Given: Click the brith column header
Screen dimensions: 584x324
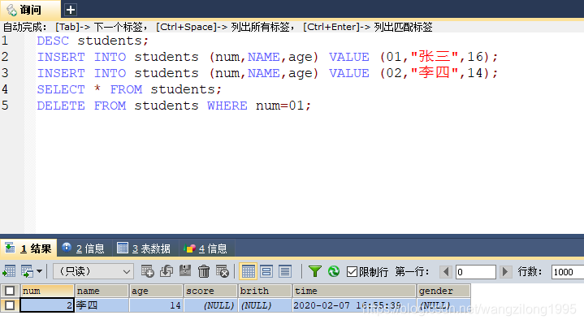Looking at the screenshot, I should 265,291.
